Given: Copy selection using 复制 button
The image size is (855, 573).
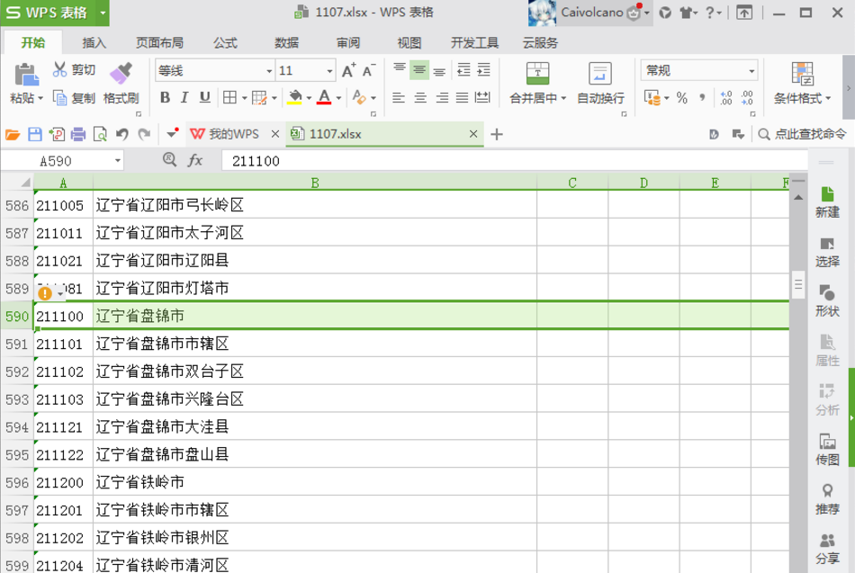Looking at the screenshot, I should [x=74, y=98].
